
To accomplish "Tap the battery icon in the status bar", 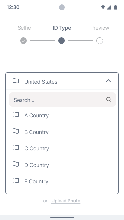I will pyautogui.click(x=115, y=7).
